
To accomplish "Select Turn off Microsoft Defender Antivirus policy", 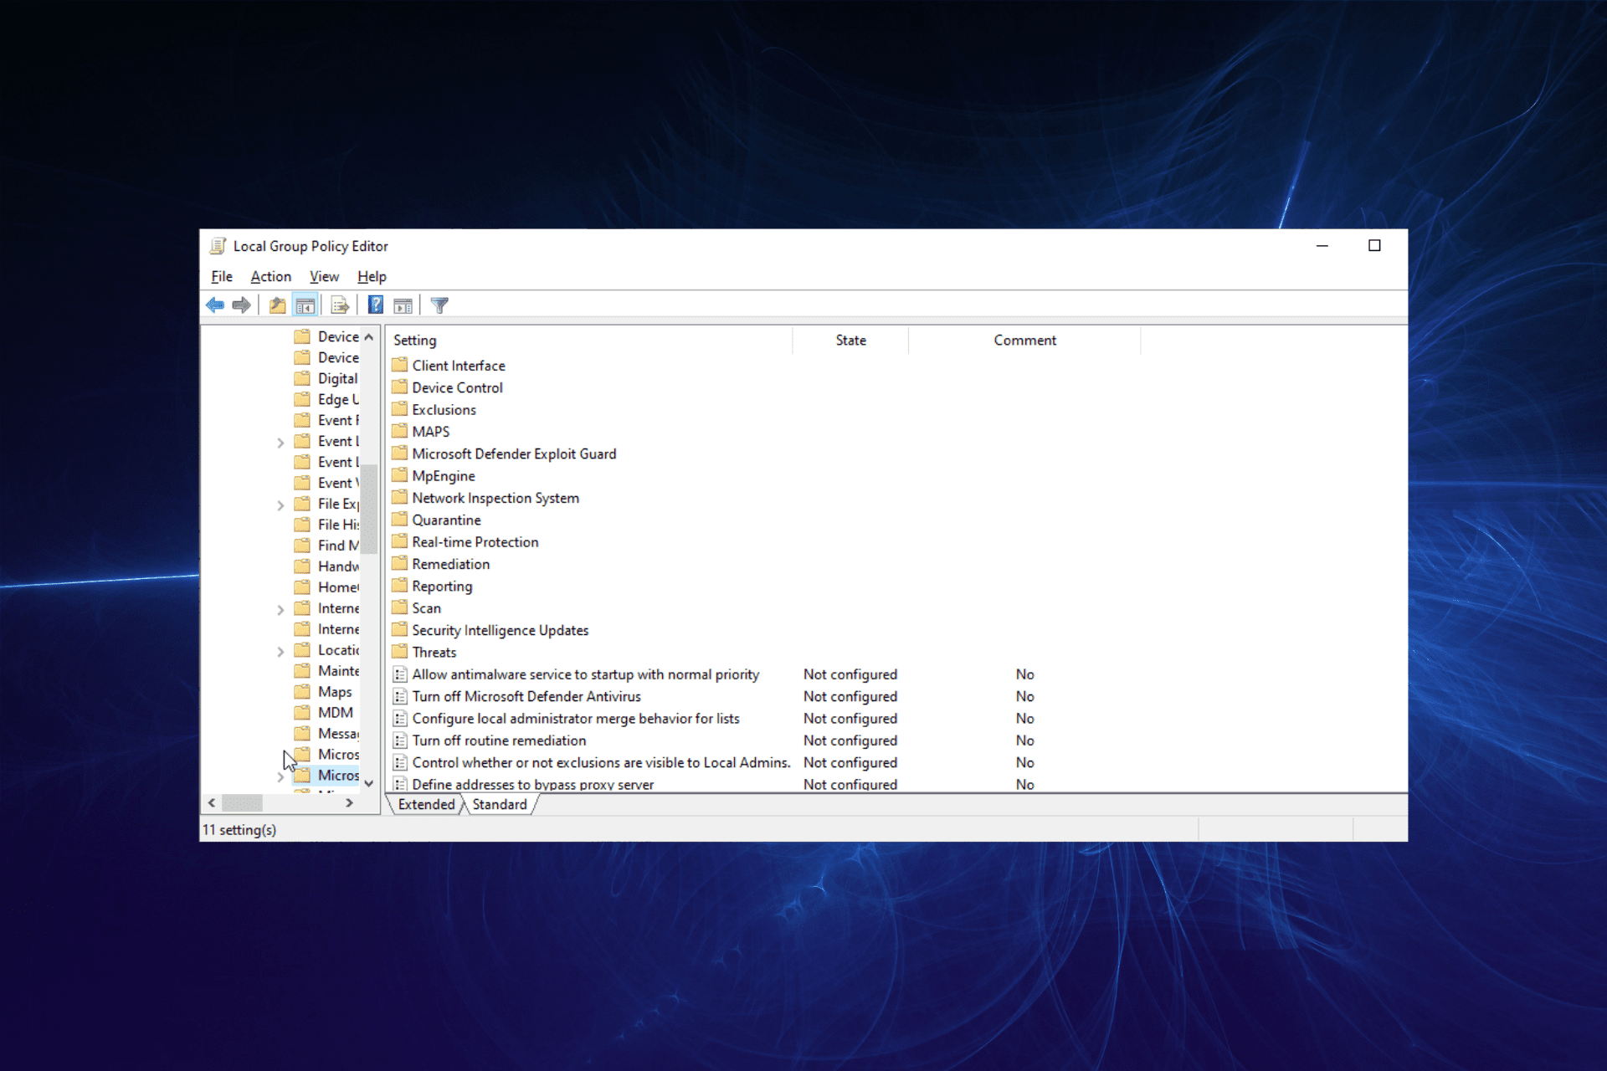I will tap(526, 696).
